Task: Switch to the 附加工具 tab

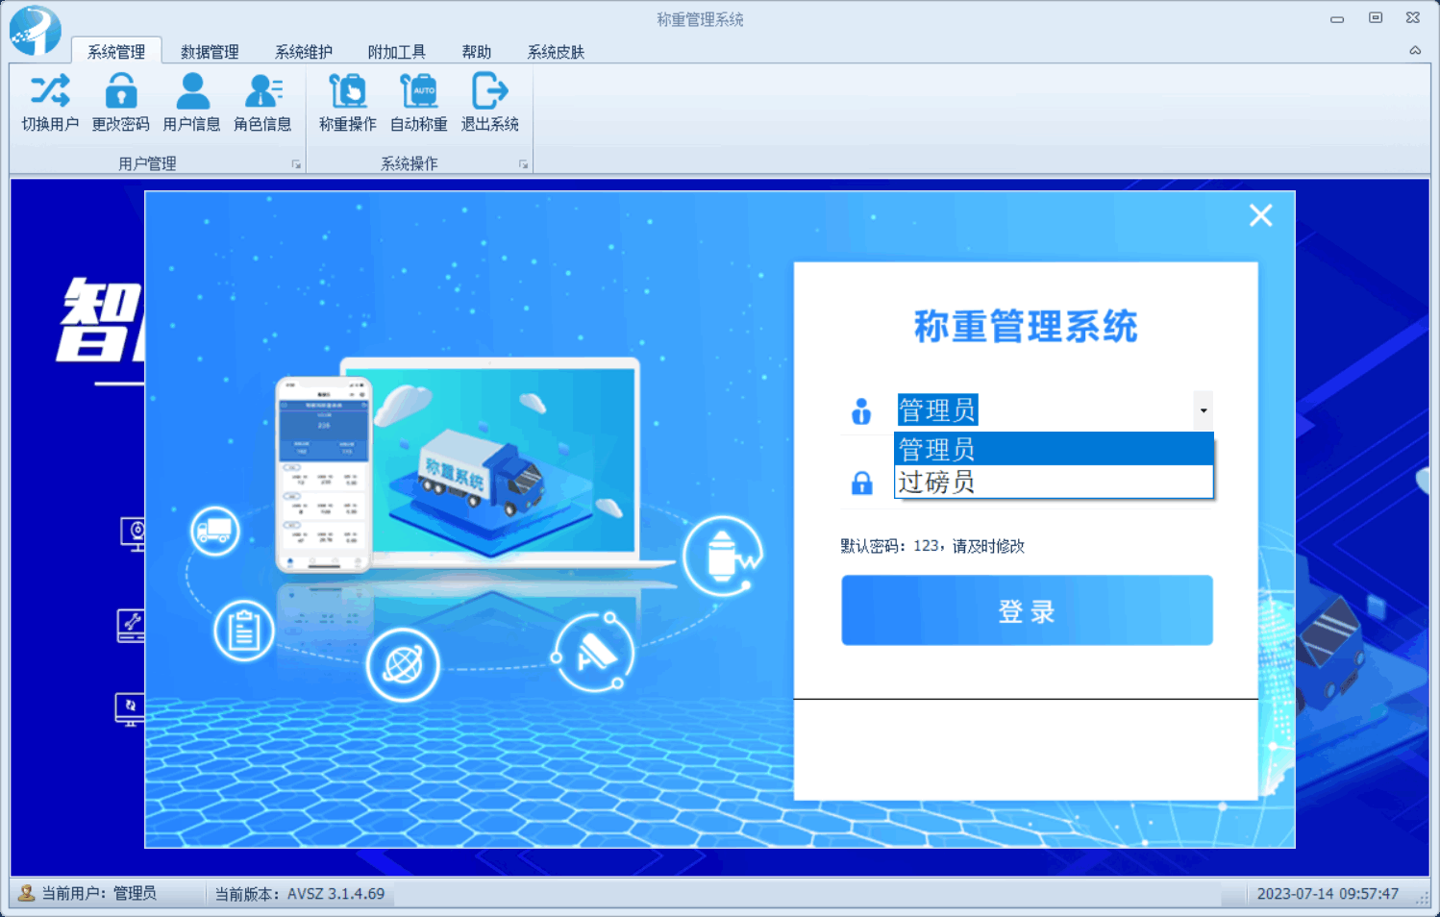Action: pyautogui.click(x=397, y=52)
